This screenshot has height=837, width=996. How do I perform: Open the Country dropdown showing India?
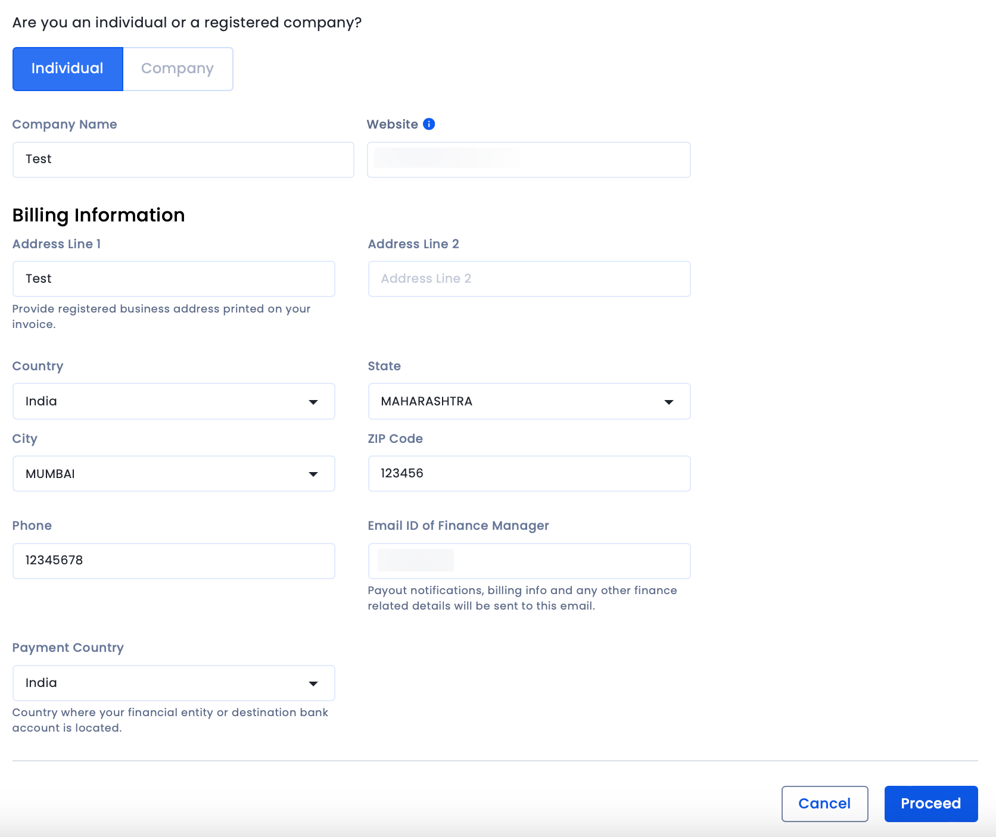click(174, 401)
